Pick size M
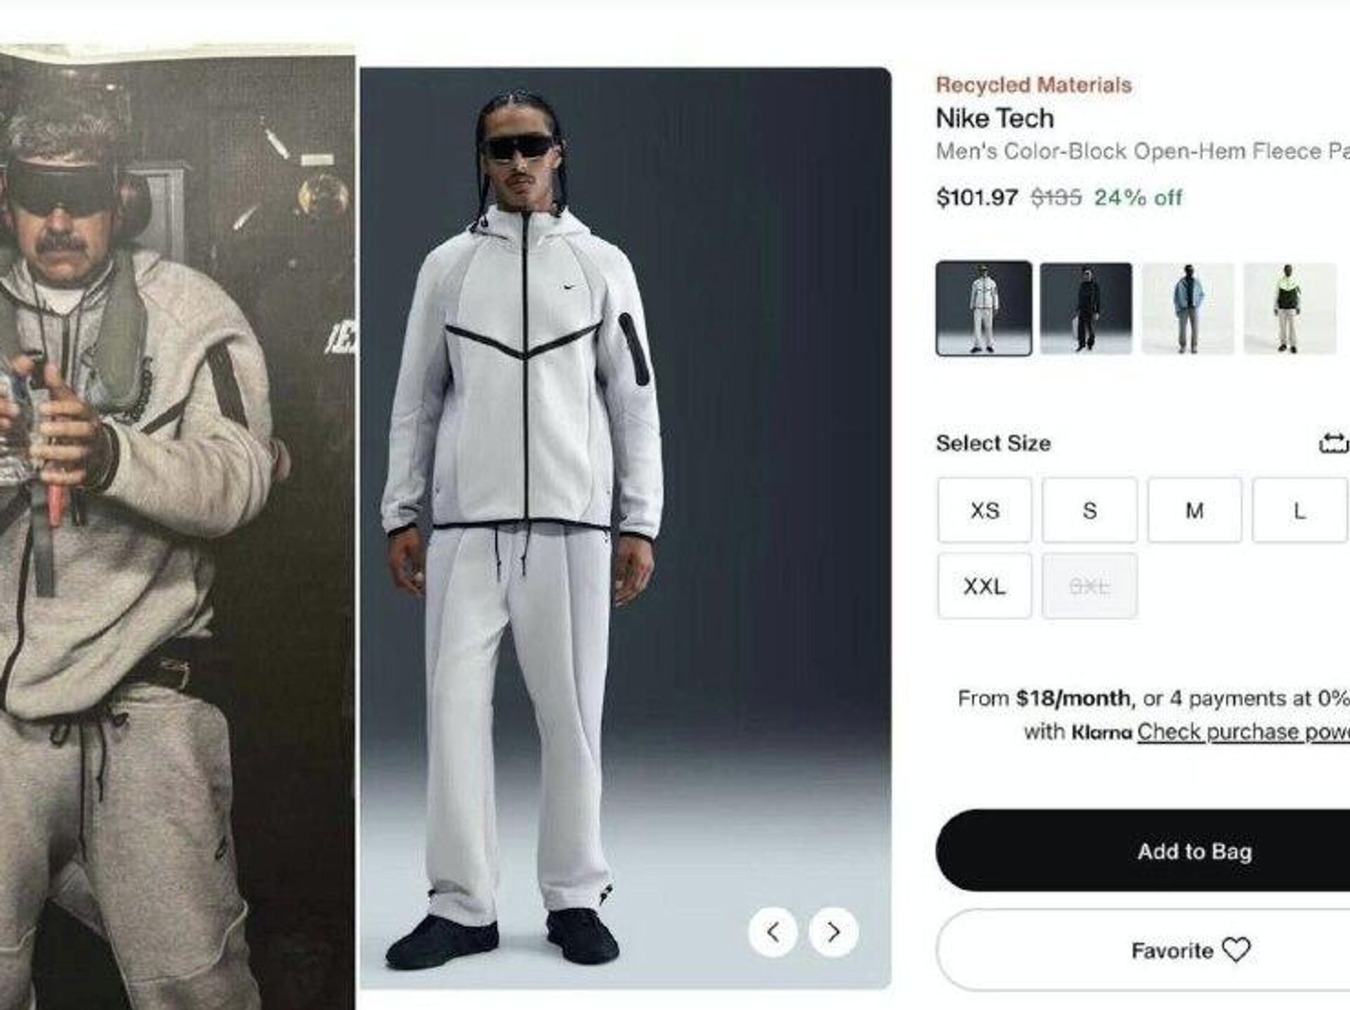Viewport: 1350px width, 1010px height. [1194, 511]
